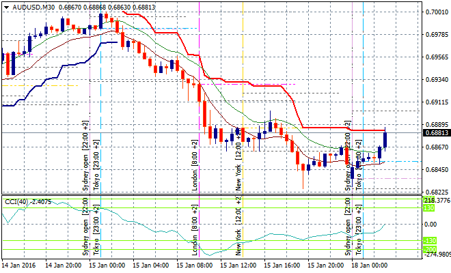The width and height of the screenshot is (451, 273).
Task: Select the CCI(40) -2.4075 indicator label
Action: click(28, 202)
